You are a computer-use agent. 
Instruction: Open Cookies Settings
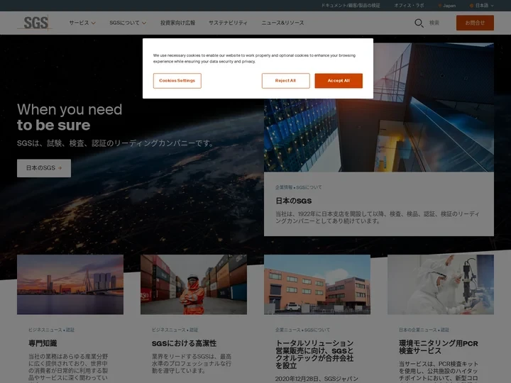coord(177,81)
